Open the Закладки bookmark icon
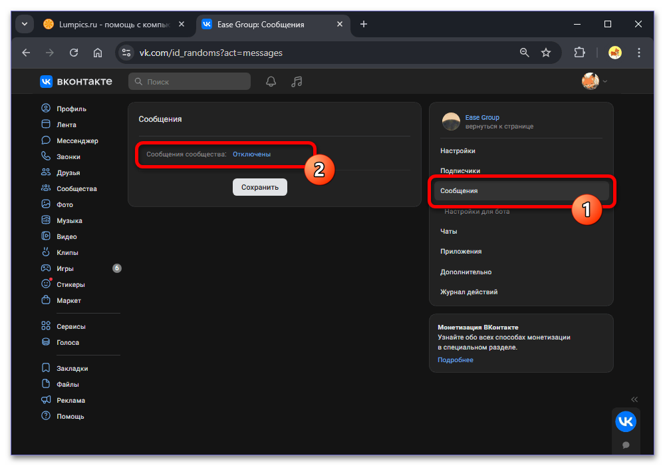Screen dimensions: 665x466 46,367
